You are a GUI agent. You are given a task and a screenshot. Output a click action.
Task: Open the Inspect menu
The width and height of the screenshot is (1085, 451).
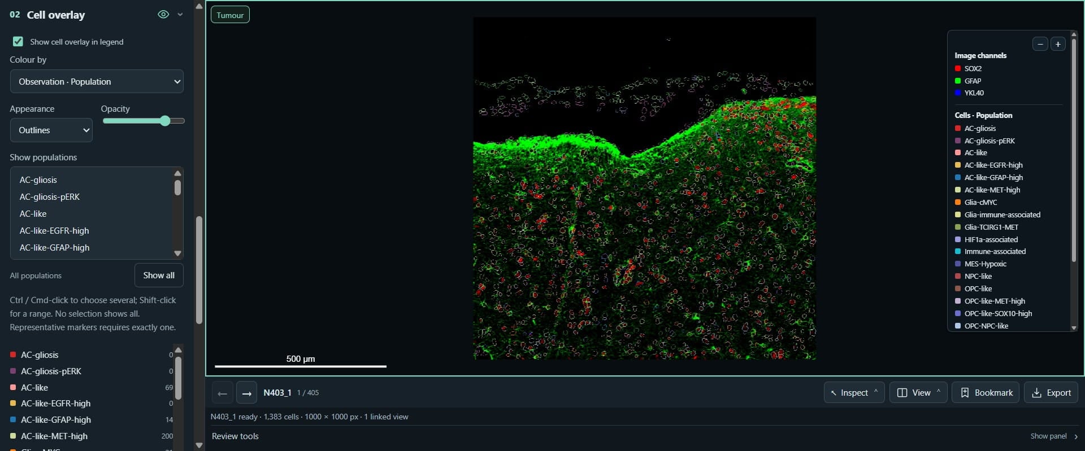pos(854,393)
